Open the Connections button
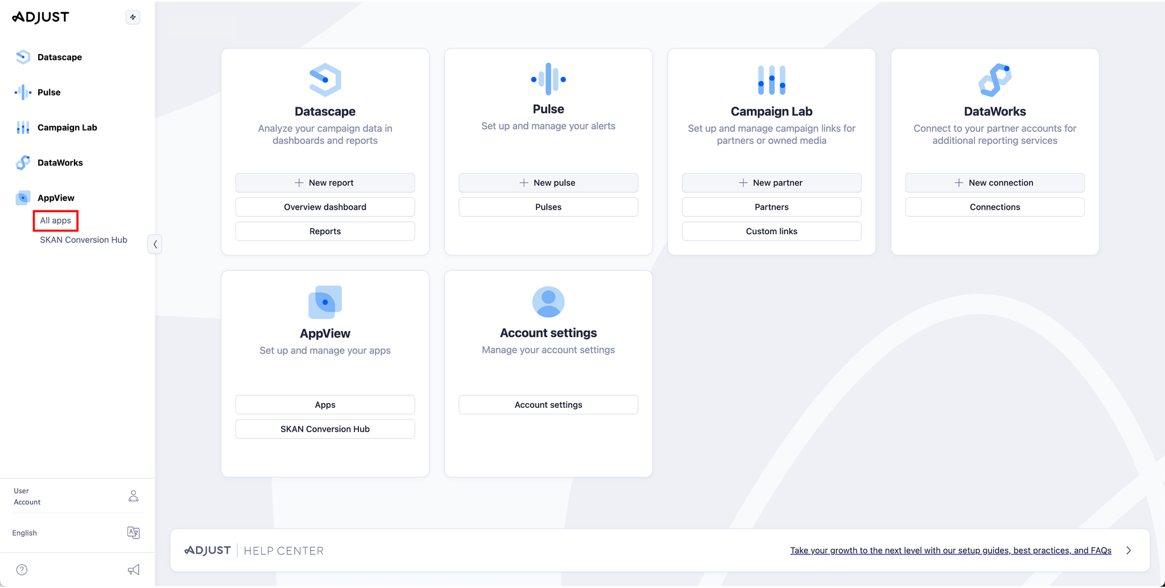The width and height of the screenshot is (1165, 588). click(995, 207)
